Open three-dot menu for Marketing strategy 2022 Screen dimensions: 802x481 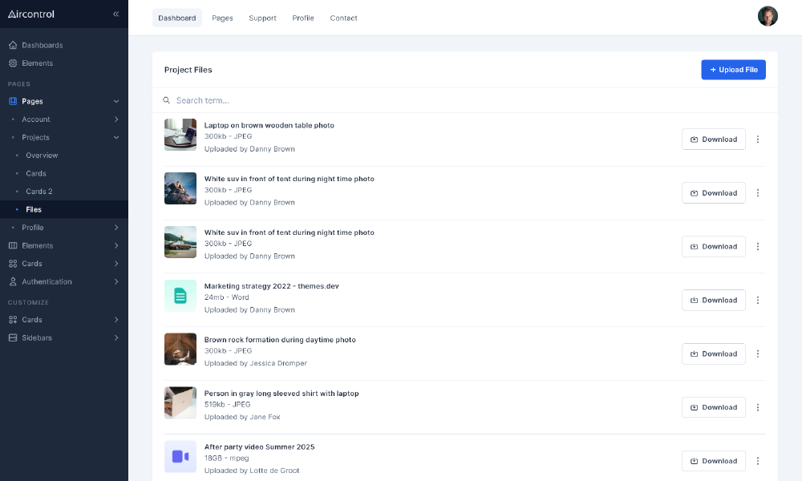pos(758,300)
